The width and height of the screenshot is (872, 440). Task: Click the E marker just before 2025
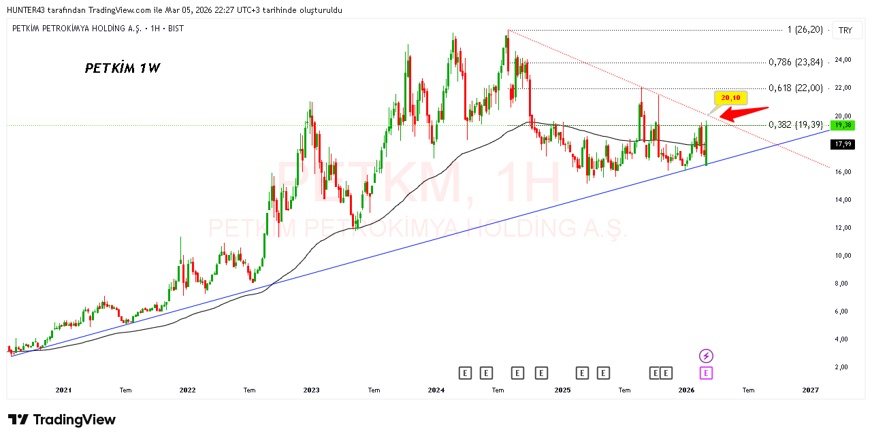[541, 373]
